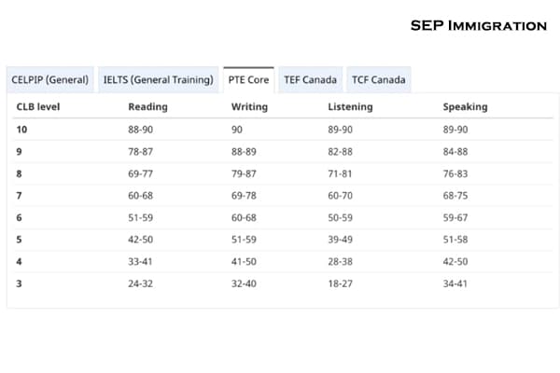560x373 pixels.
Task: Click the Listening column header
Action: pos(350,107)
